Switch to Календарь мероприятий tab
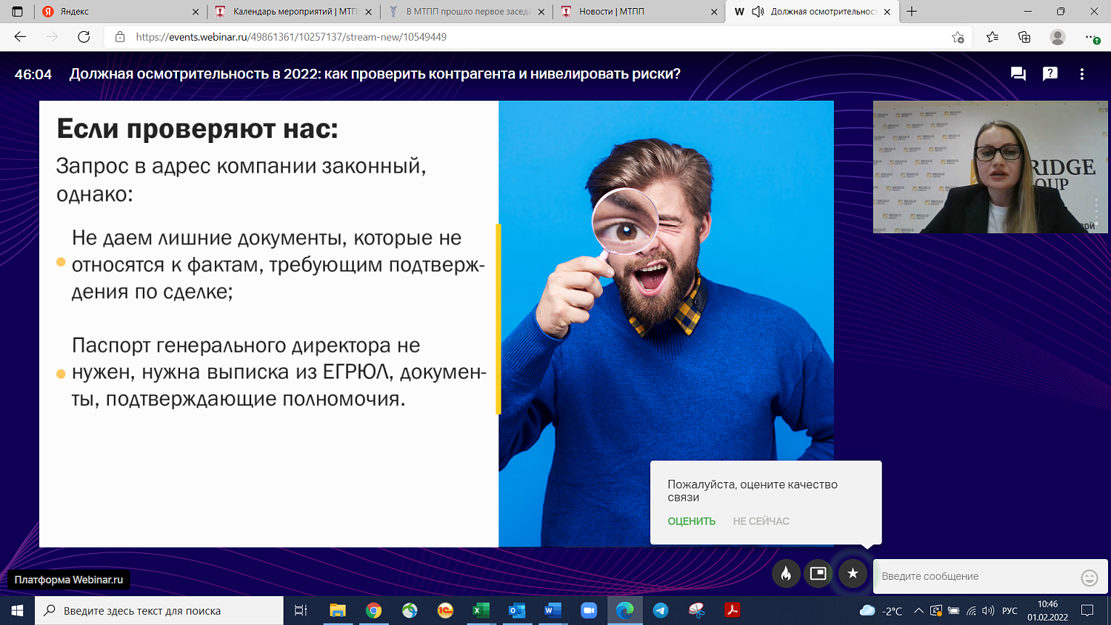Viewport: 1111px width, 625px height. click(x=294, y=12)
